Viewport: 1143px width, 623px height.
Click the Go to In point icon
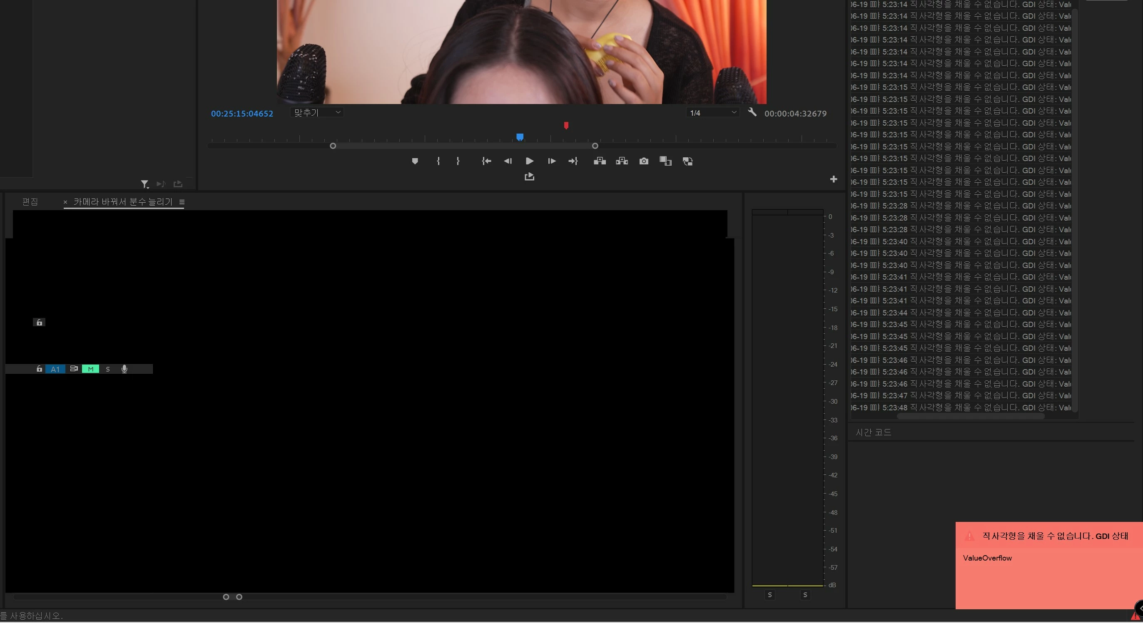[x=486, y=161]
